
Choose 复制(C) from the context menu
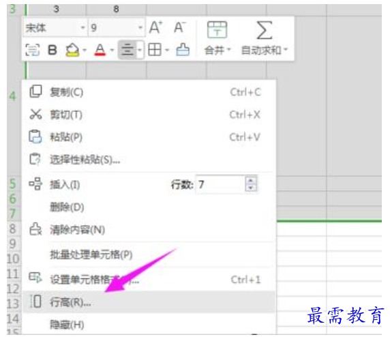click(149, 92)
